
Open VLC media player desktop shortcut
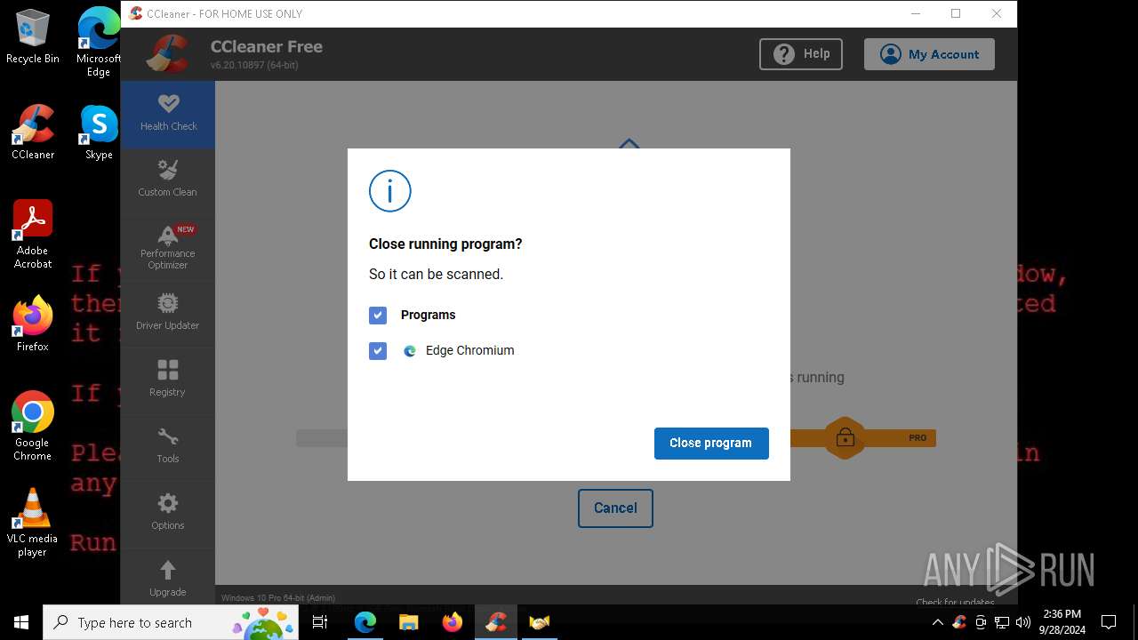[x=33, y=523]
